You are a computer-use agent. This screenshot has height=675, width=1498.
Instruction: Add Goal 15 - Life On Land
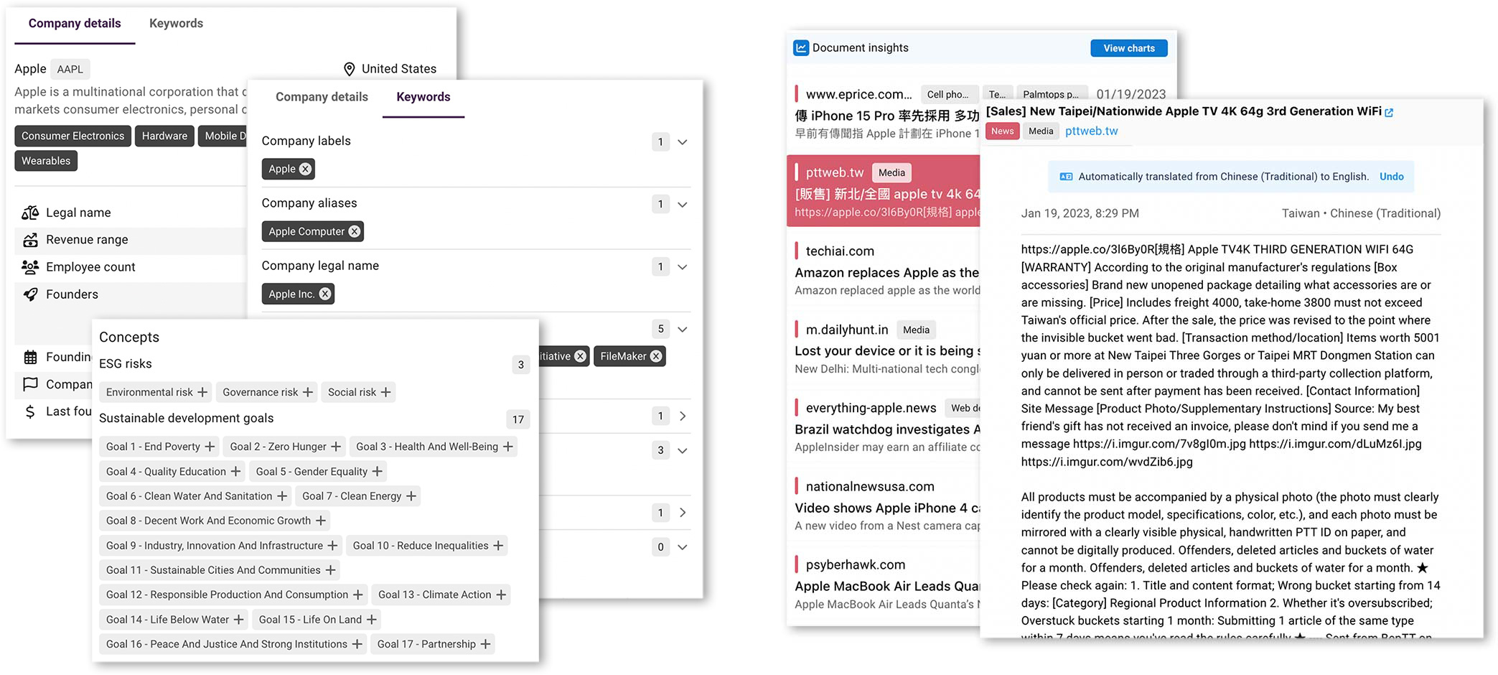click(372, 620)
